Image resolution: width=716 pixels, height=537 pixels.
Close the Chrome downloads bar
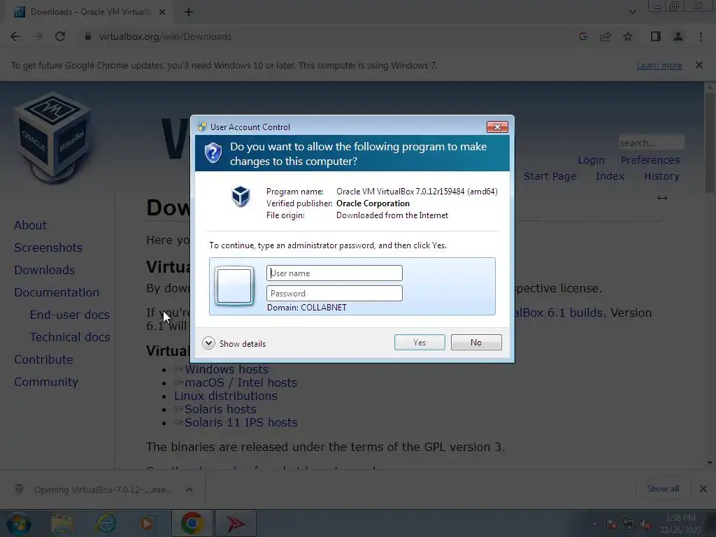pyautogui.click(x=703, y=489)
